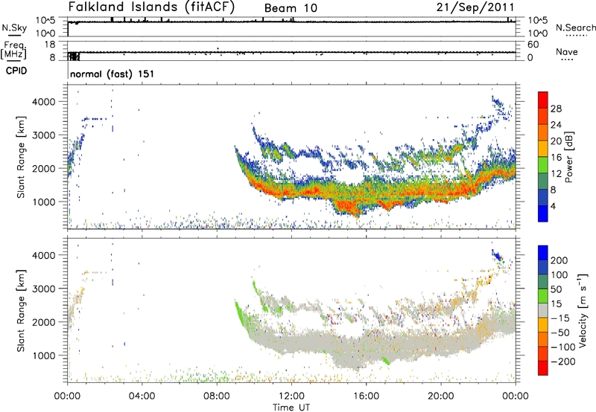Click the red top segment of power color bar
The image size is (596, 412).
(543, 100)
